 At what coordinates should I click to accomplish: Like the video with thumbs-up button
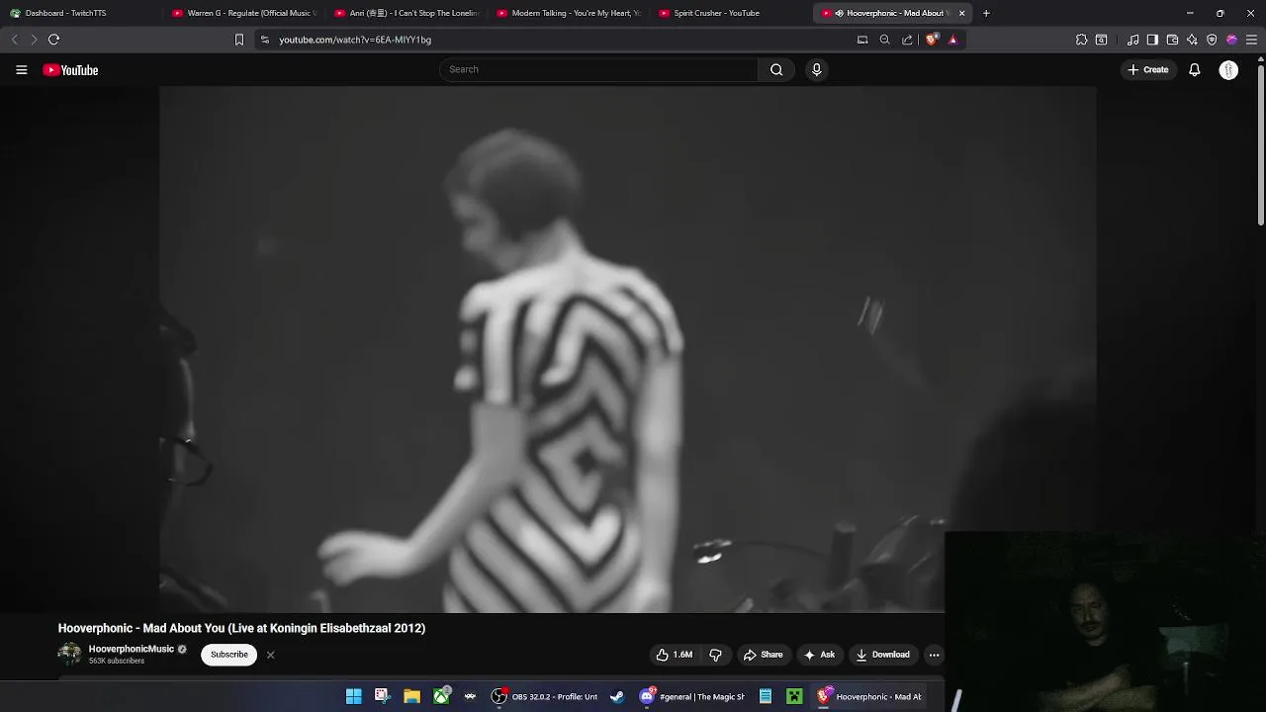(x=674, y=655)
